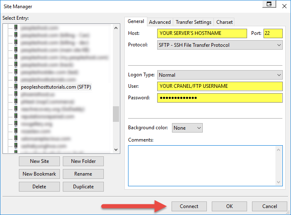Expand the Logon Type dropdown
The width and height of the screenshot is (291, 215).
220,75
